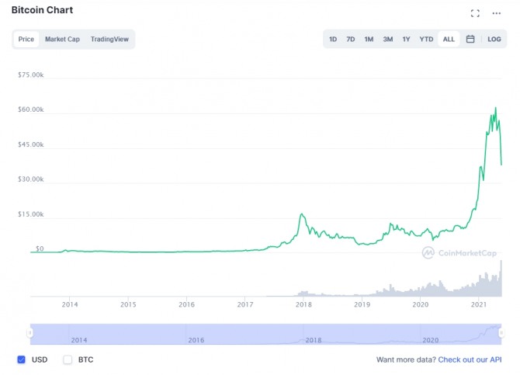Select the 1D time range
This screenshot has width=520, height=375.
coord(333,39)
